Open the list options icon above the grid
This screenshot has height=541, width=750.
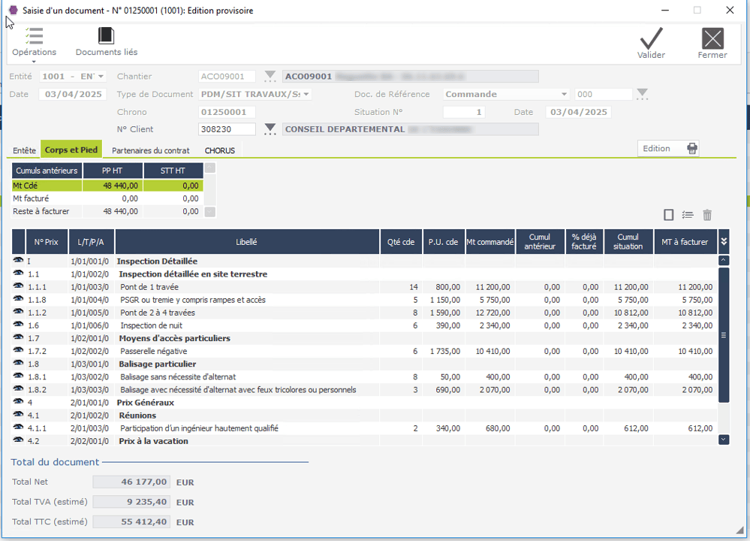(687, 215)
